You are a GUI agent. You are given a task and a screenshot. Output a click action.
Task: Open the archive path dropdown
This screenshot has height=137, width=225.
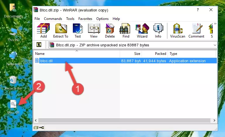[x=215, y=45]
